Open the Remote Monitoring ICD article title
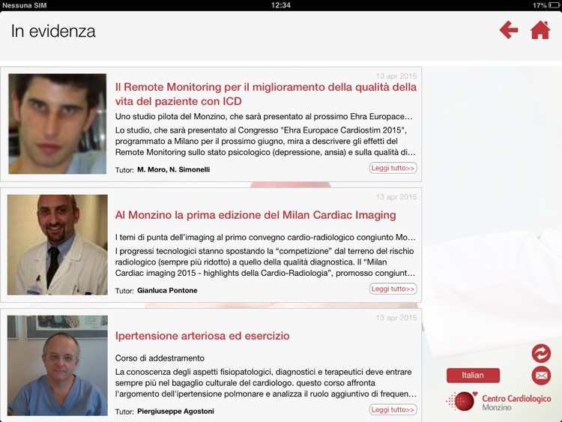Image resolution: width=562 pixels, height=422 pixels. coord(265,94)
